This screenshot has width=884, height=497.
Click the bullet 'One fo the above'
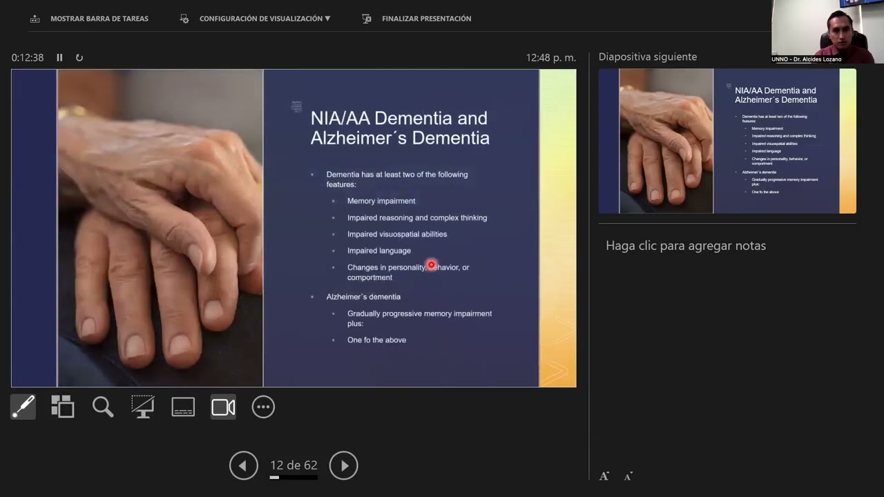point(376,340)
